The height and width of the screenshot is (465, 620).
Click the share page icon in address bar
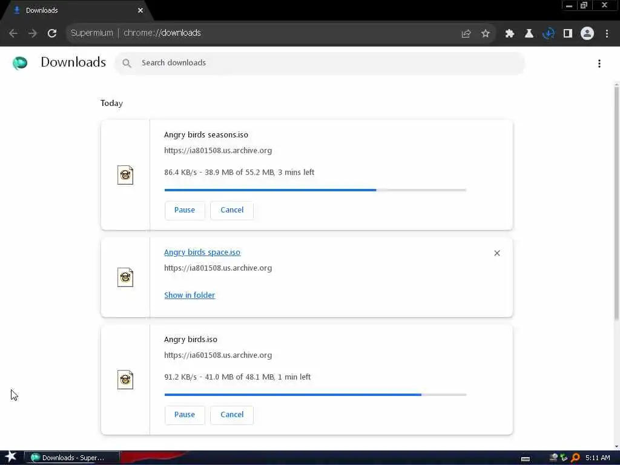466,34
